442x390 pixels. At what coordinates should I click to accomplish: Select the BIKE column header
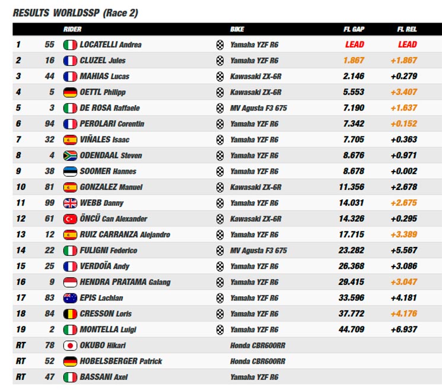point(237,29)
